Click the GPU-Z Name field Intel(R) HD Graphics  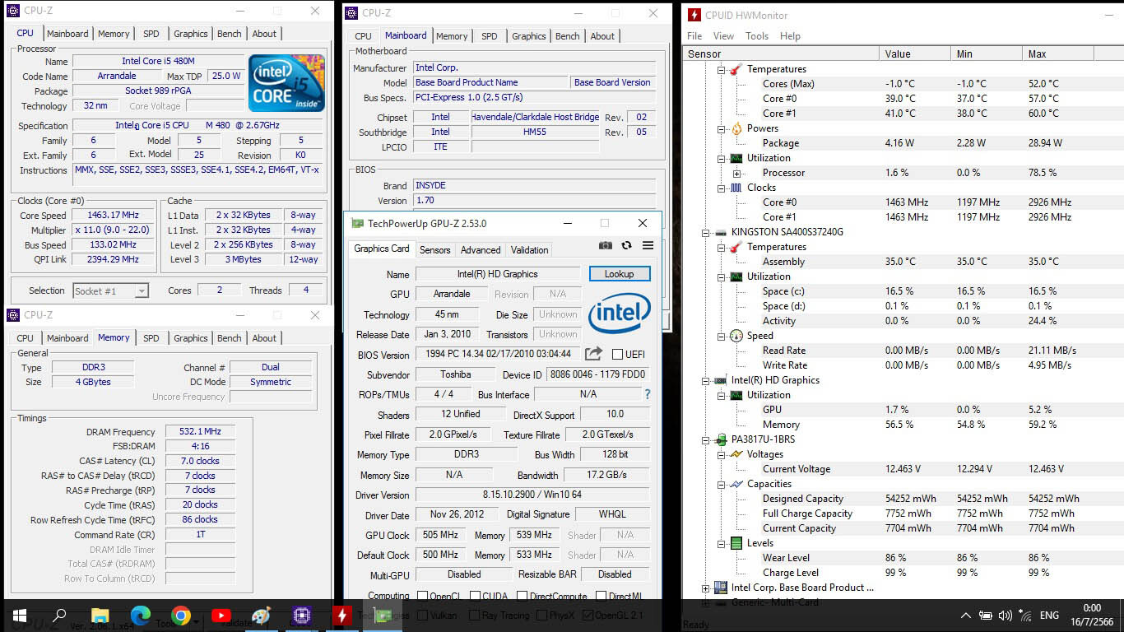point(497,274)
